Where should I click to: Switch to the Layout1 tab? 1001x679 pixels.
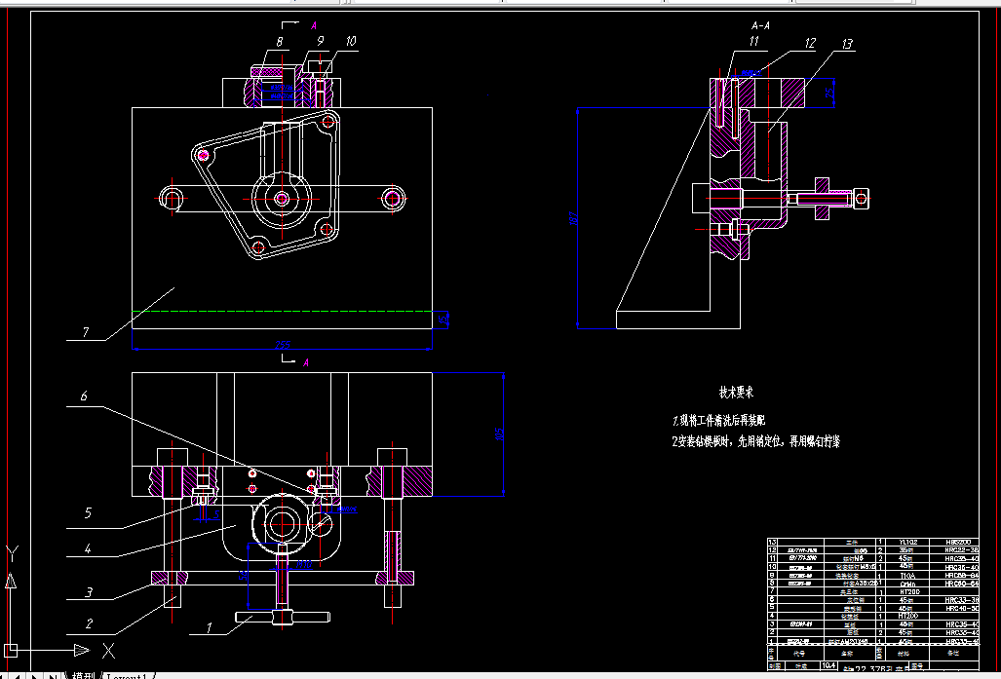pyautogui.click(x=129, y=676)
